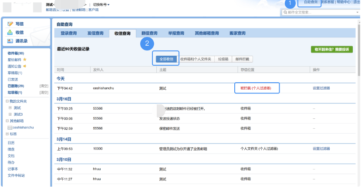
Task: Click the 写信 compose mail icon
Action: (x=10, y=24)
